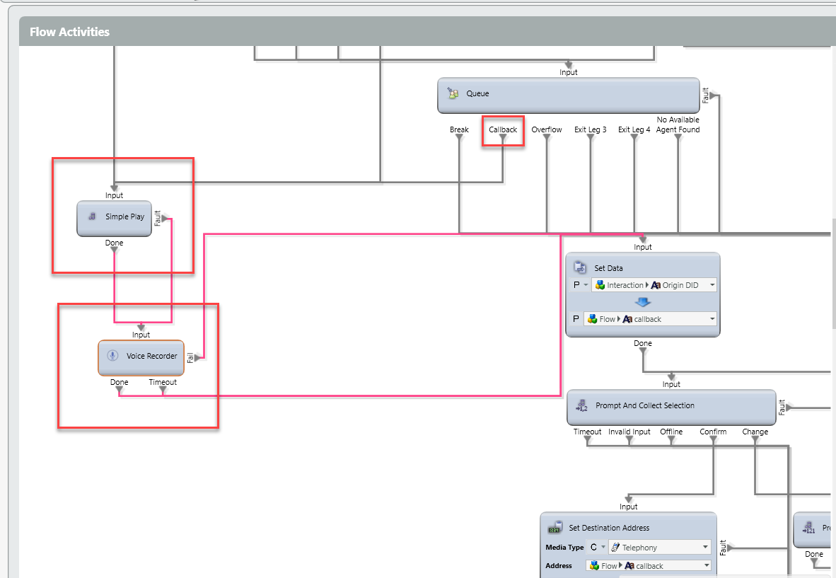Open the P scope dropdown beside Interaction
Screen dimensions: 836x578
(x=586, y=285)
